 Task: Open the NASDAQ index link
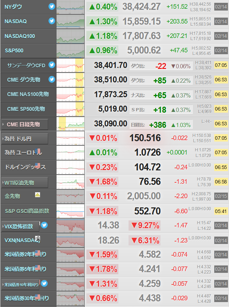coord(16,21)
